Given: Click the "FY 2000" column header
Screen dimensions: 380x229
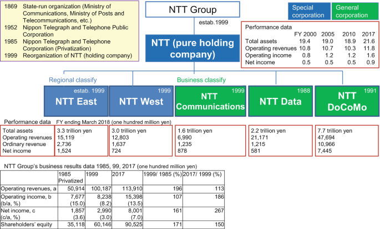Looking at the screenshot, I should pyautogui.click(x=305, y=34).
